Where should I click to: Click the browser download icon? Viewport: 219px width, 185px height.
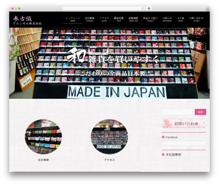click(149, 8)
